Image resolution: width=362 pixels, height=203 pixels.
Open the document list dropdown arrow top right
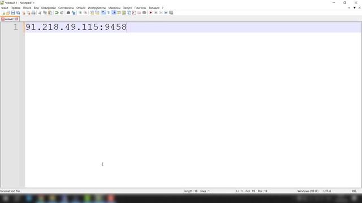point(355,8)
